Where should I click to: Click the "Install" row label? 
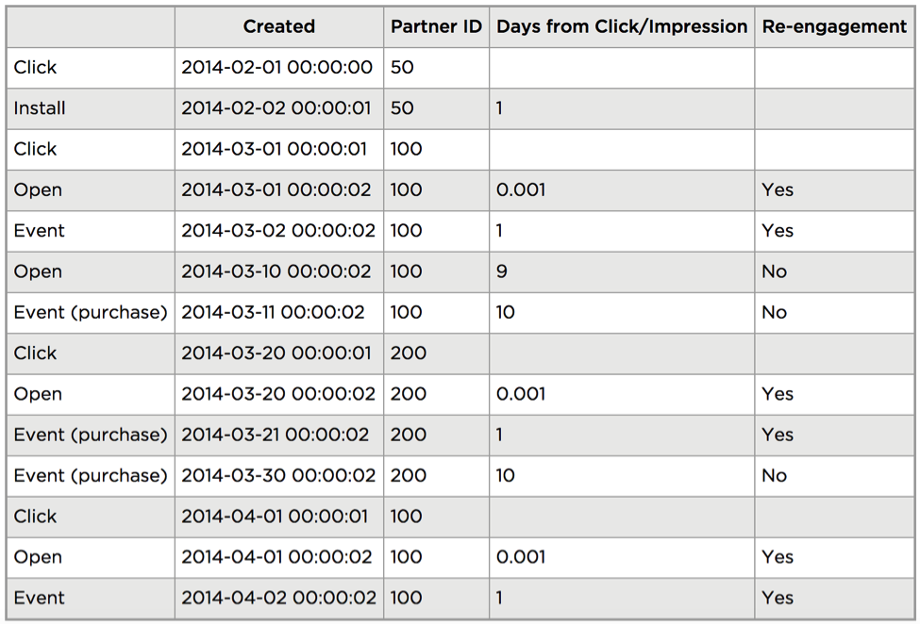click(x=40, y=108)
